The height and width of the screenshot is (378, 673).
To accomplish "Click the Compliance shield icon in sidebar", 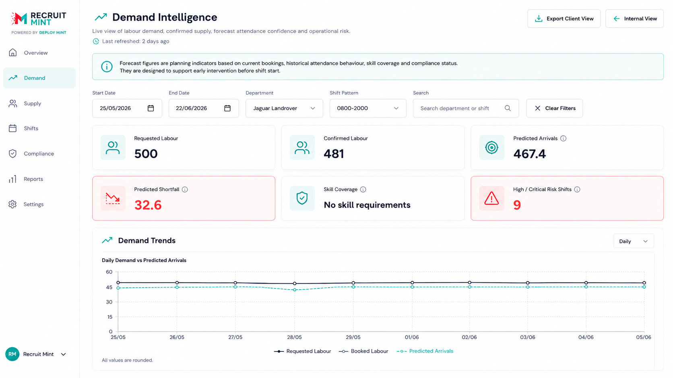I will click(13, 153).
